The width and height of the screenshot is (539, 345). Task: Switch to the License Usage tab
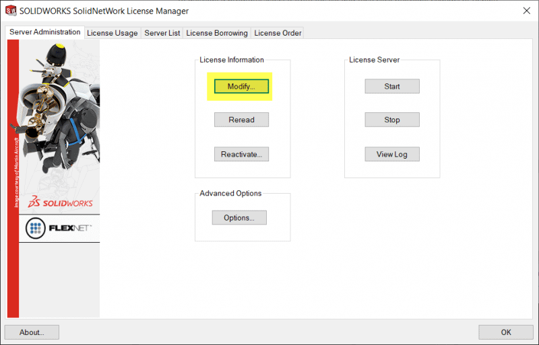click(x=113, y=33)
